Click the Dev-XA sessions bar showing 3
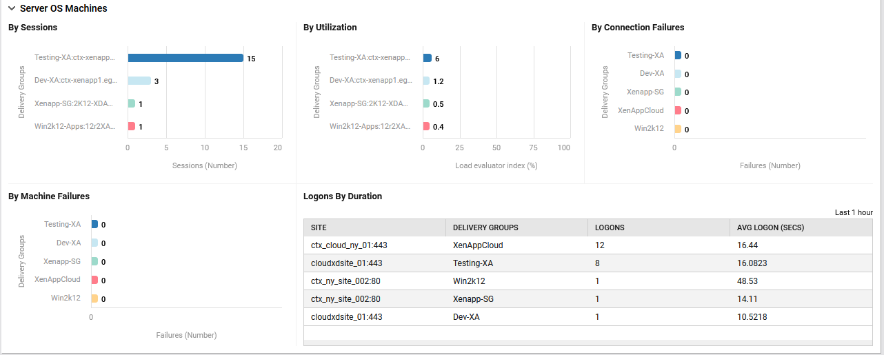This screenshot has height=355, width=884. point(139,81)
